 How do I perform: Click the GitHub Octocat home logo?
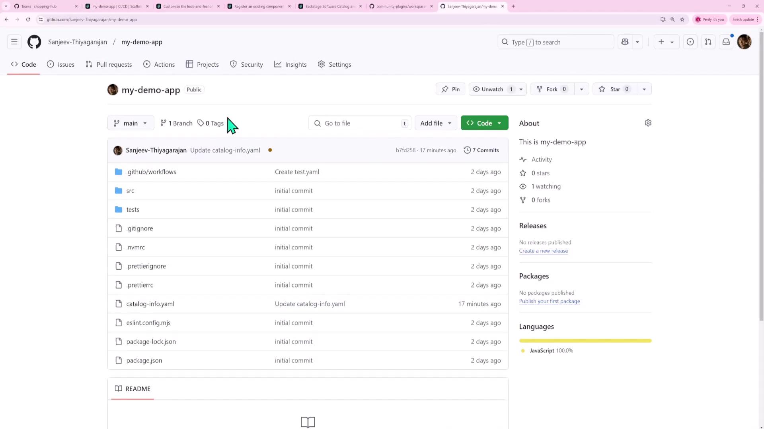34,42
